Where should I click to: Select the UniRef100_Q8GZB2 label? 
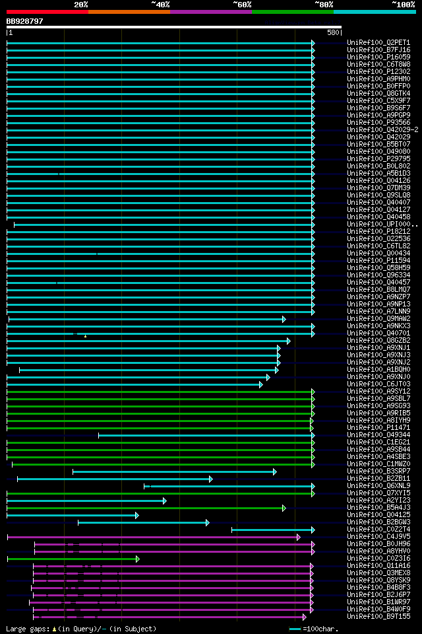378,341
